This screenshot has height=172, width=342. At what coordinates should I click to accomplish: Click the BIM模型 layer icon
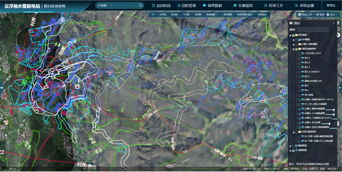300,40
